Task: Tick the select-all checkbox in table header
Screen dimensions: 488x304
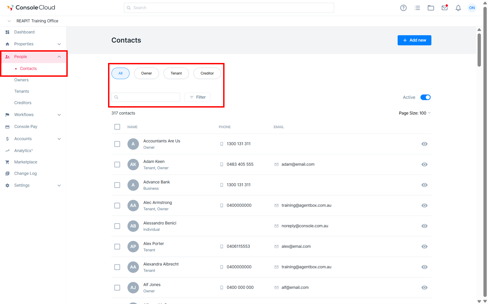Action: click(117, 127)
